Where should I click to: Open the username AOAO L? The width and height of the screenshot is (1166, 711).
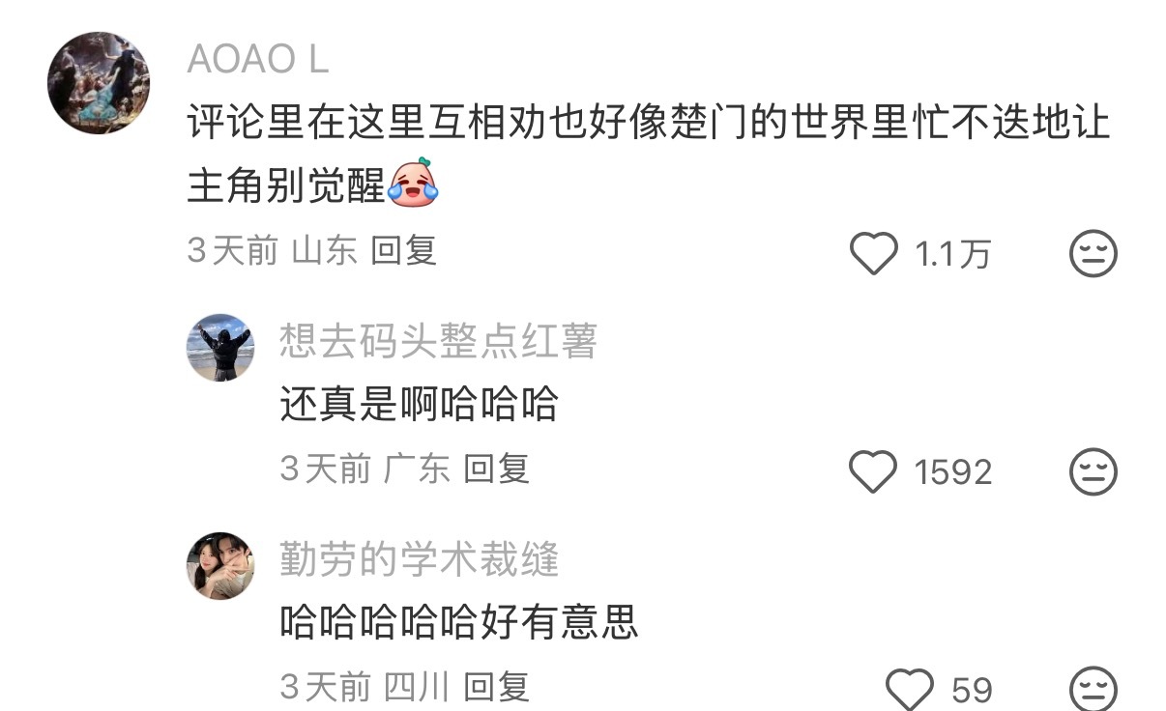[257, 60]
